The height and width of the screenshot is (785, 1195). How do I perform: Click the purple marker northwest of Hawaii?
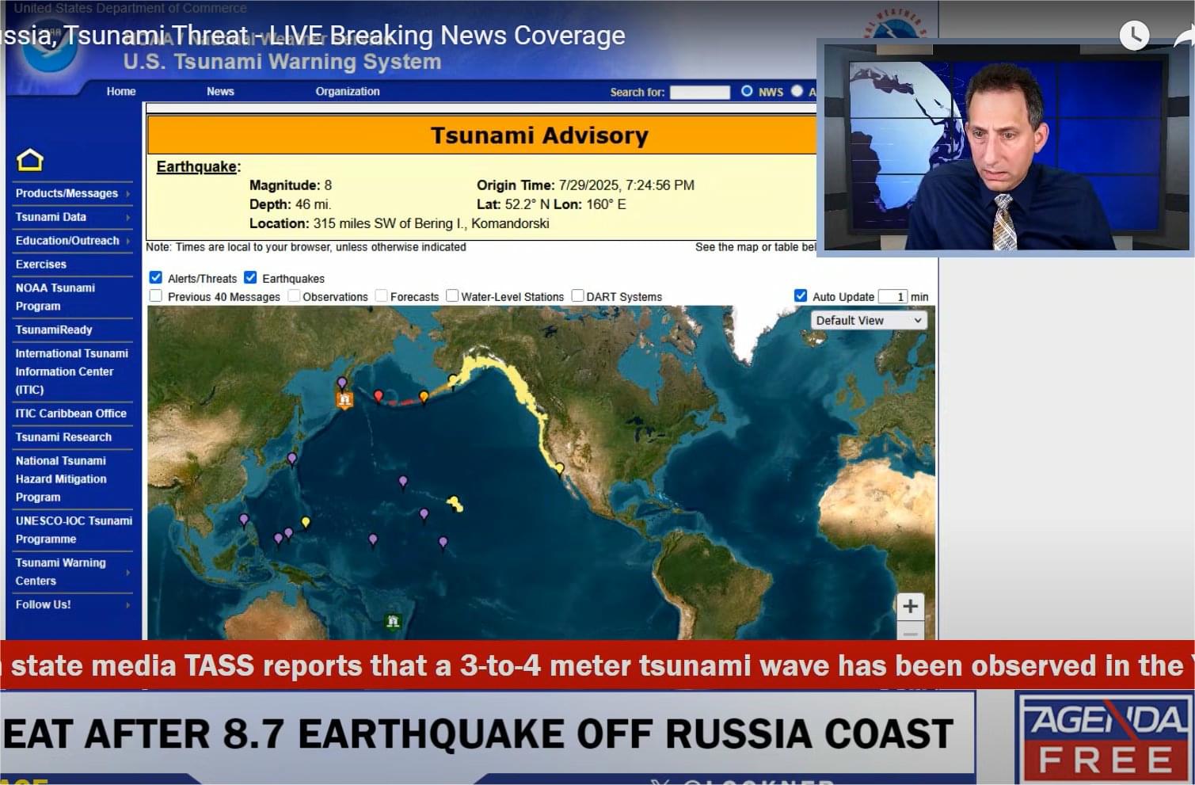click(403, 482)
